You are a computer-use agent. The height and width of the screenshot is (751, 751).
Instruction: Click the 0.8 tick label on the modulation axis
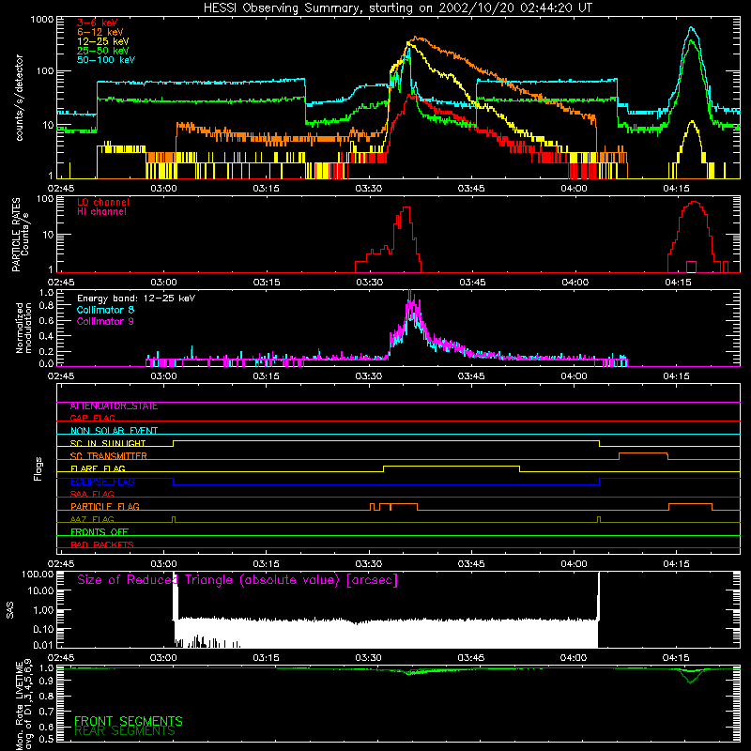click(46, 306)
